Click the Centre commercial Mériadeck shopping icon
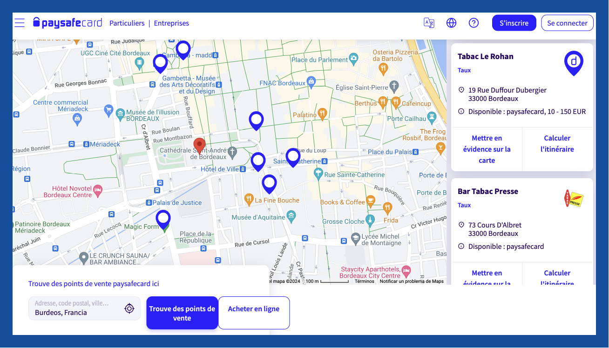This screenshot has width=609, height=348. click(77, 120)
